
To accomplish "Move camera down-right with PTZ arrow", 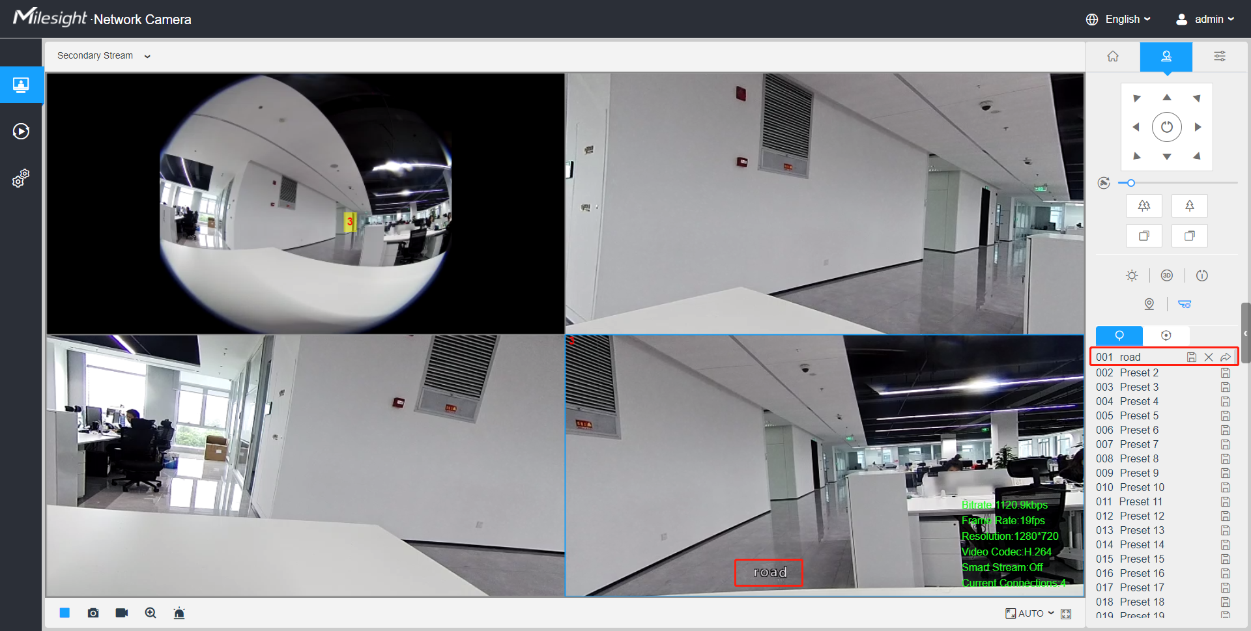I will click(1197, 156).
